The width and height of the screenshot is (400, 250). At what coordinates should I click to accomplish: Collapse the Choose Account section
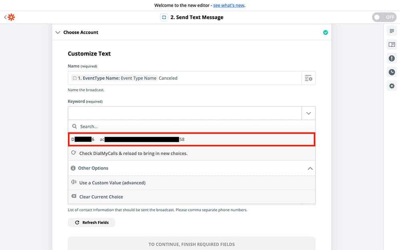point(58,32)
